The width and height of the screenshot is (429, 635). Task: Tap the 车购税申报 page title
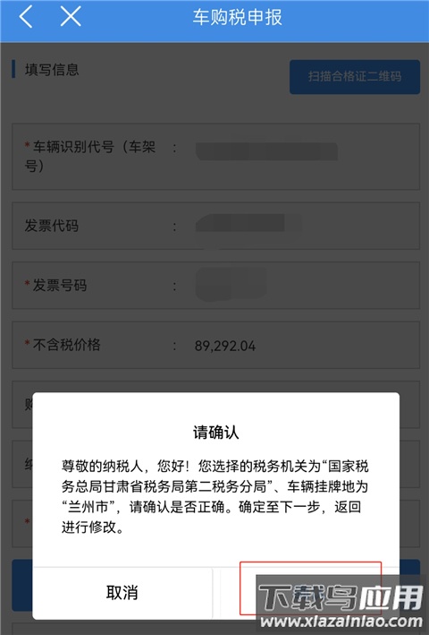pyautogui.click(x=237, y=17)
